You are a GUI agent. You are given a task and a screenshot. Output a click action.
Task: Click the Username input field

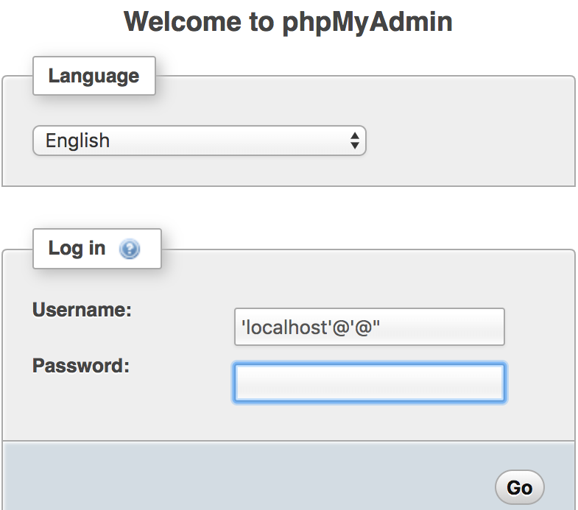click(370, 327)
